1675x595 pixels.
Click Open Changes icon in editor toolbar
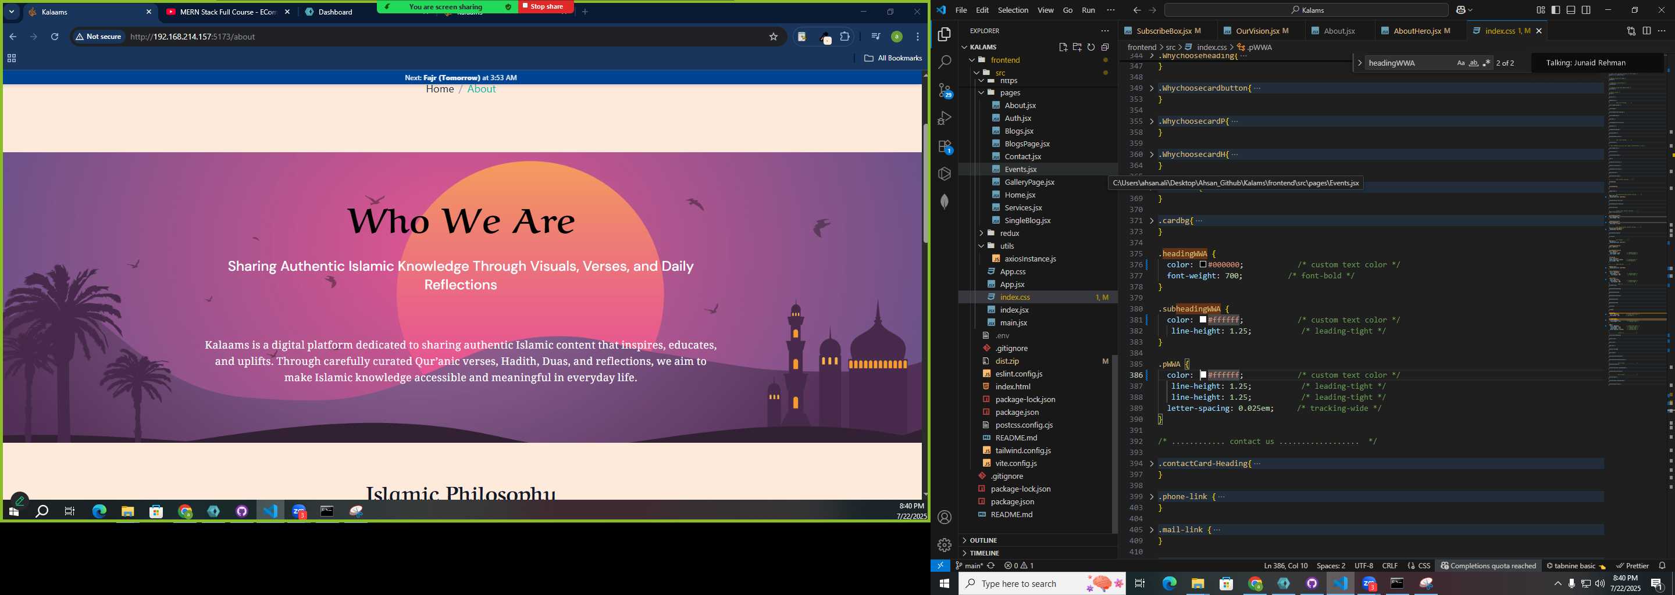1631,31
